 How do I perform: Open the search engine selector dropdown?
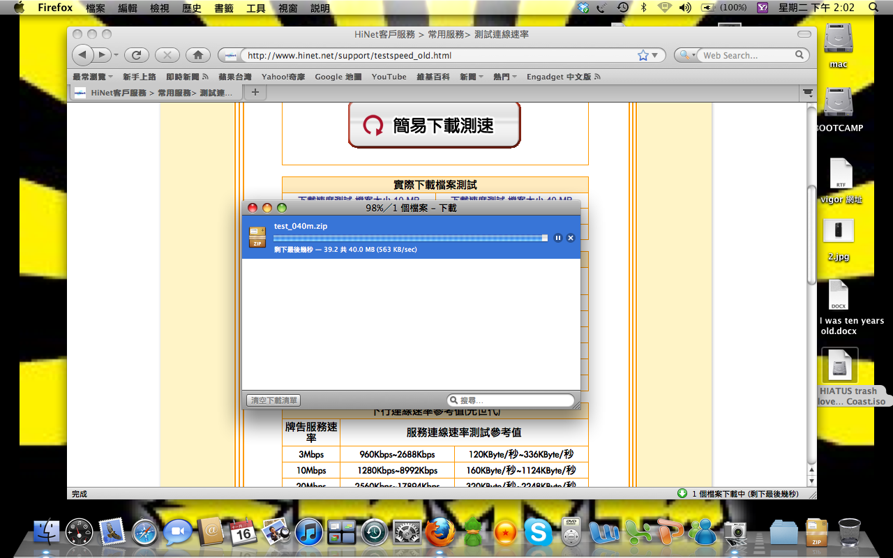686,55
